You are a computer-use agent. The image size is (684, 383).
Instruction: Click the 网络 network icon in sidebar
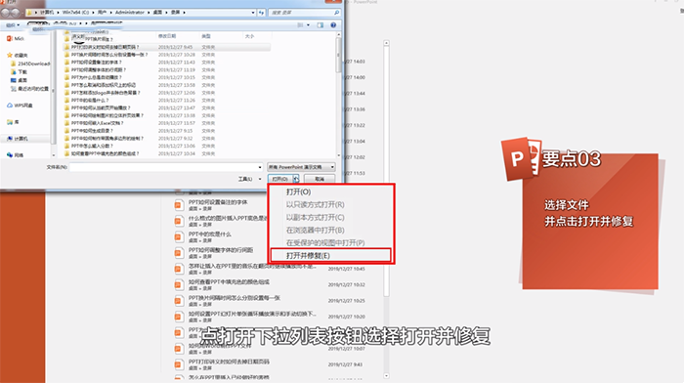10,154
